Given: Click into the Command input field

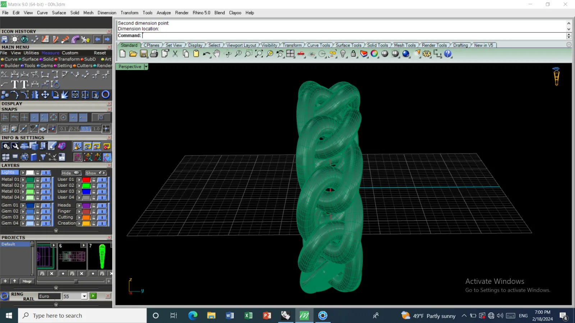Looking at the screenshot, I should click(354, 36).
